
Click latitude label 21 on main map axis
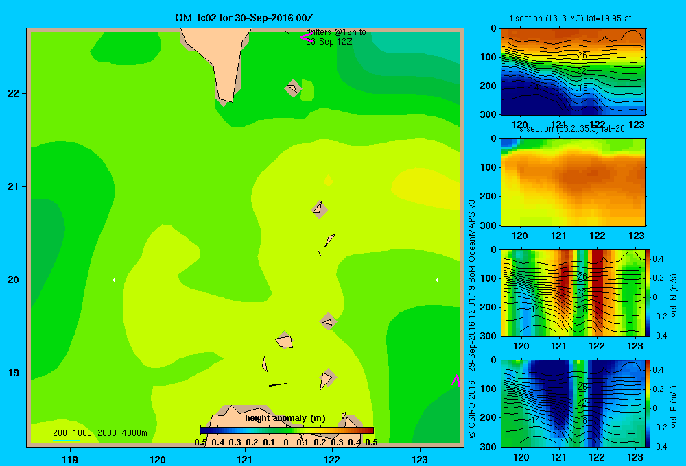[14, 186]
